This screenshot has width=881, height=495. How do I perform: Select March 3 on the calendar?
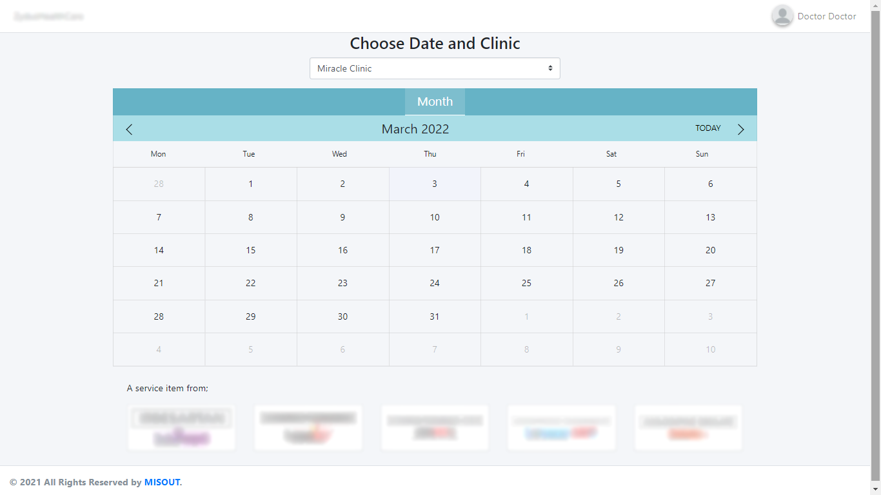click(435, 184)
